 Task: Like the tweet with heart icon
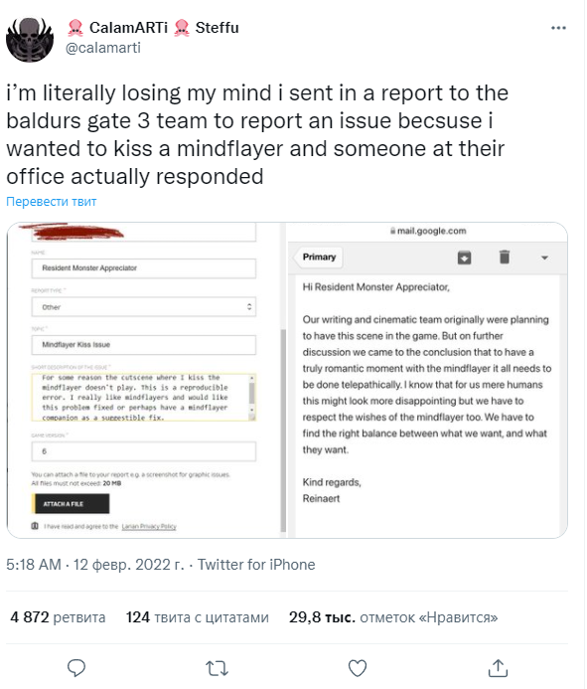(x=357, y=668)
